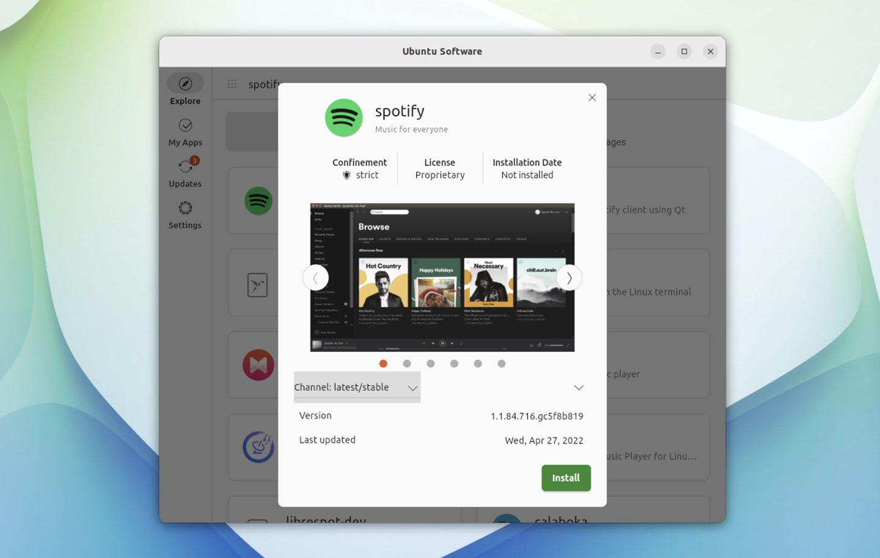Select the sixth carousel dot

pos(502,364)
